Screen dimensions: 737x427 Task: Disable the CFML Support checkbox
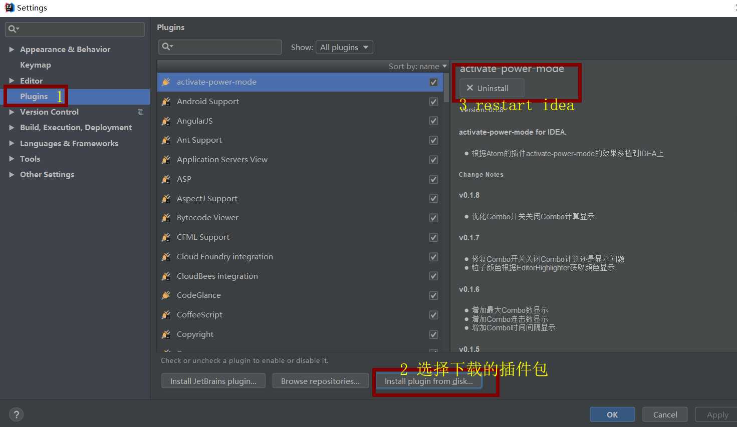pyautogui.click(x=433, y=237)
